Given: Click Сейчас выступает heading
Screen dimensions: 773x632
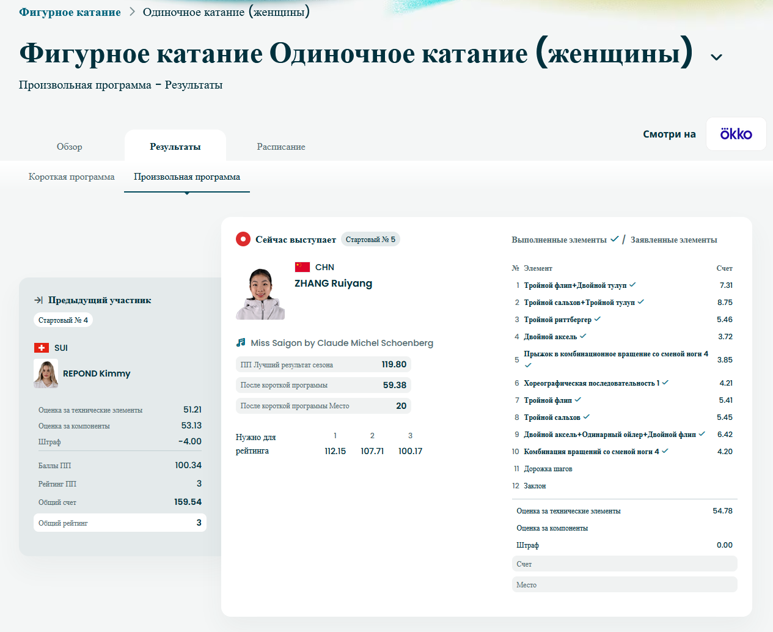Looking at the screenshot, I should coord(296,240).
